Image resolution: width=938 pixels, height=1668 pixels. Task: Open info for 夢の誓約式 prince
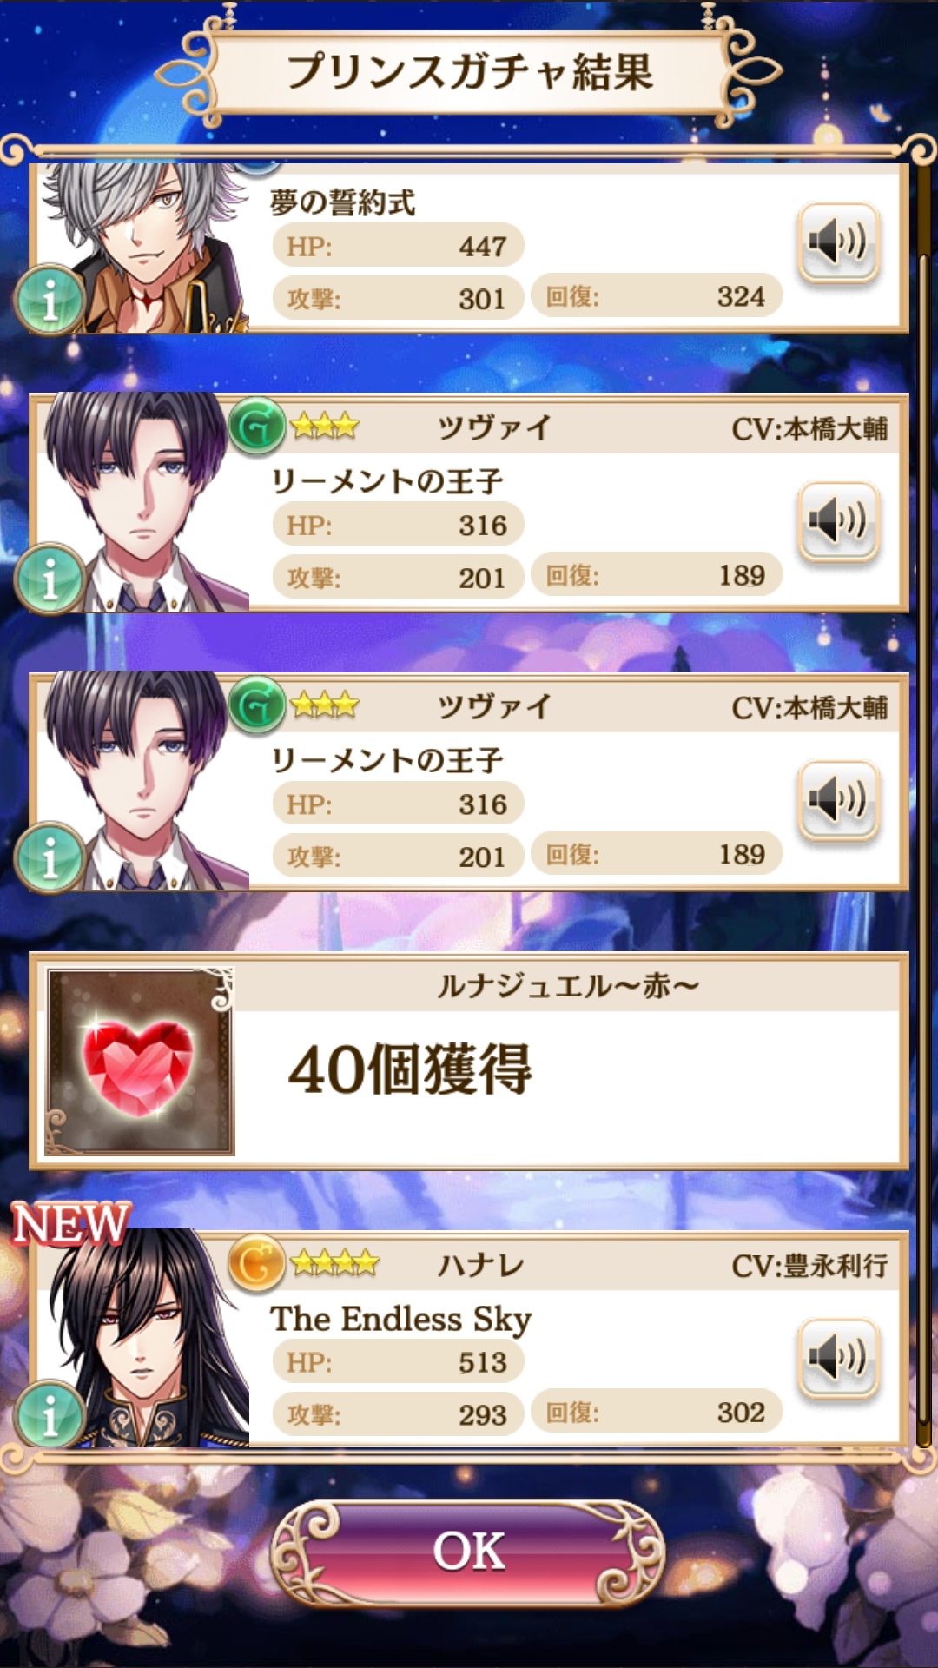coord(50,301)
